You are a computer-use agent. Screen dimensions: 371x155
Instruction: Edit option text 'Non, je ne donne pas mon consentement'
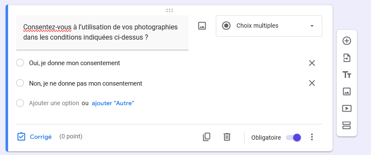coord(85,83)
